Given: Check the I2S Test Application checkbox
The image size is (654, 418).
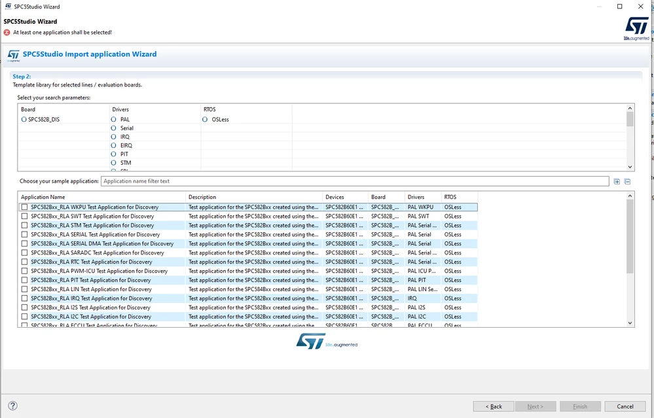Looking at the screenshot, I should click(x=25, y=307).
